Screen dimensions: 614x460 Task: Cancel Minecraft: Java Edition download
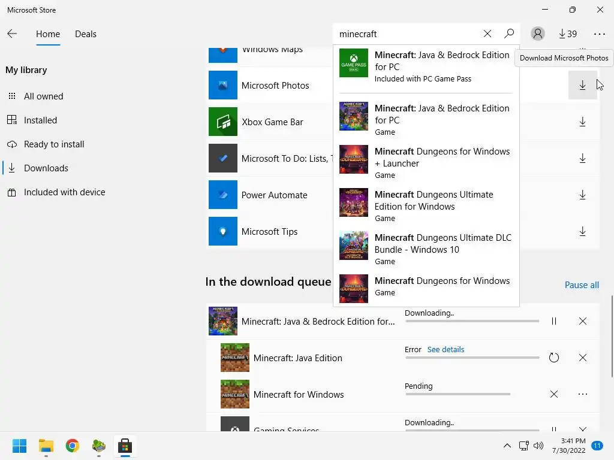coord(582,358)
